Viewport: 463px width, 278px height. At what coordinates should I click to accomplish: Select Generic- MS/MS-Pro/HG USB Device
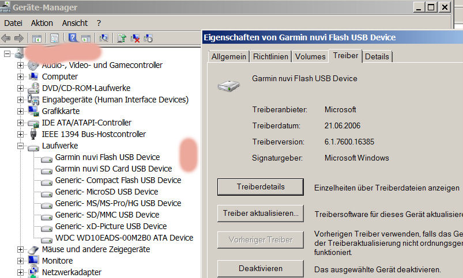pos(118,203)
